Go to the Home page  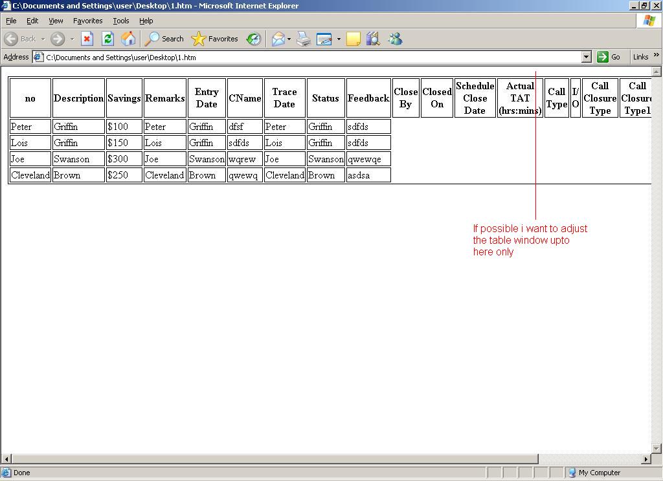(x=128, y=39)
